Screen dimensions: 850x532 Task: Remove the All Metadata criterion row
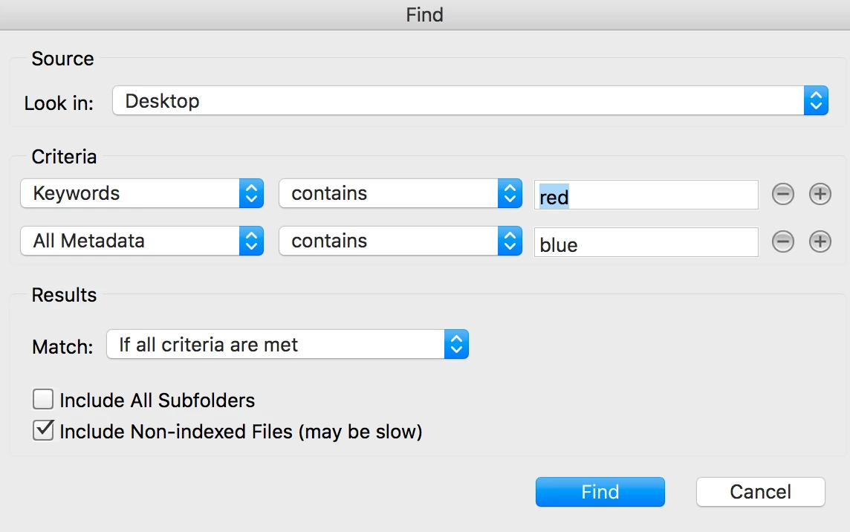tap(782, 242)
